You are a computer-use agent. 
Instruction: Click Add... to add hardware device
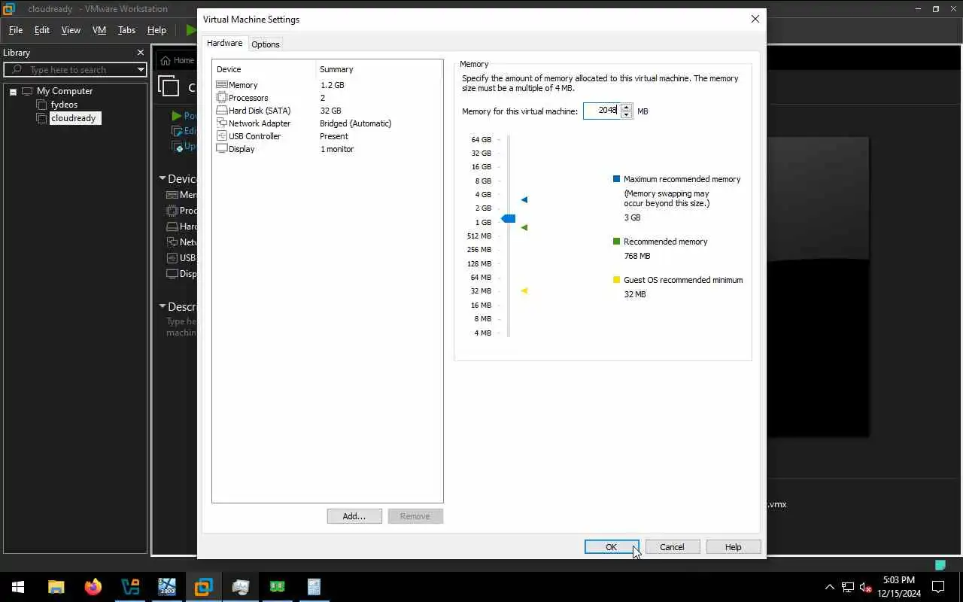[354, 516]
